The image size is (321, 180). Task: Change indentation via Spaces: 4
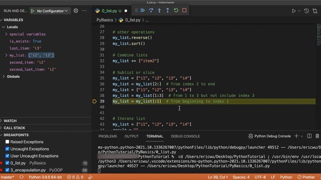pyautogui.click(x=241, y=177)
